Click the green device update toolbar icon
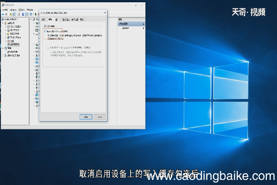The width and height of the screenshot is (277, 185). click(x=36, y=14)
